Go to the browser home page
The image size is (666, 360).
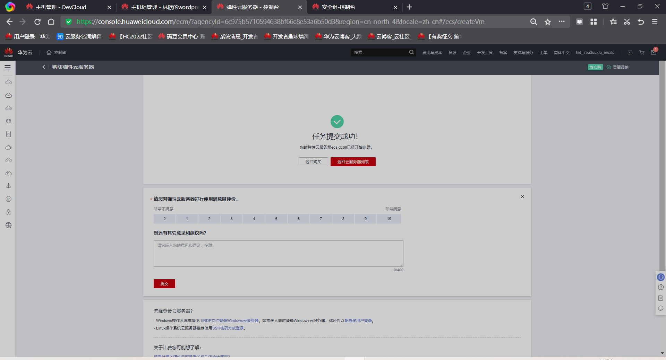(x=51, y=22)
